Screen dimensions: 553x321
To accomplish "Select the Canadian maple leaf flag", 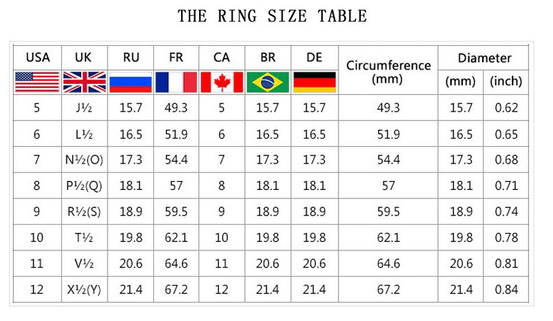I will (x=221, y=83).
